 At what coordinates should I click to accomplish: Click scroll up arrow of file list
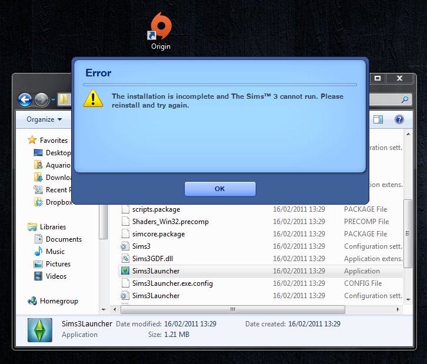(408, 134)
